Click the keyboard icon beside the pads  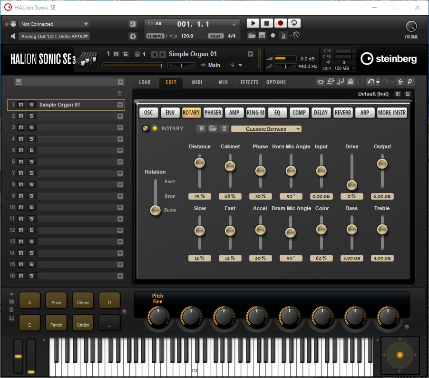pyautogui.click(x=11, y=318)
